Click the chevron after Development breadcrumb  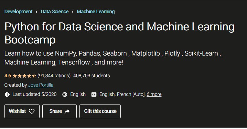(36, 12)
